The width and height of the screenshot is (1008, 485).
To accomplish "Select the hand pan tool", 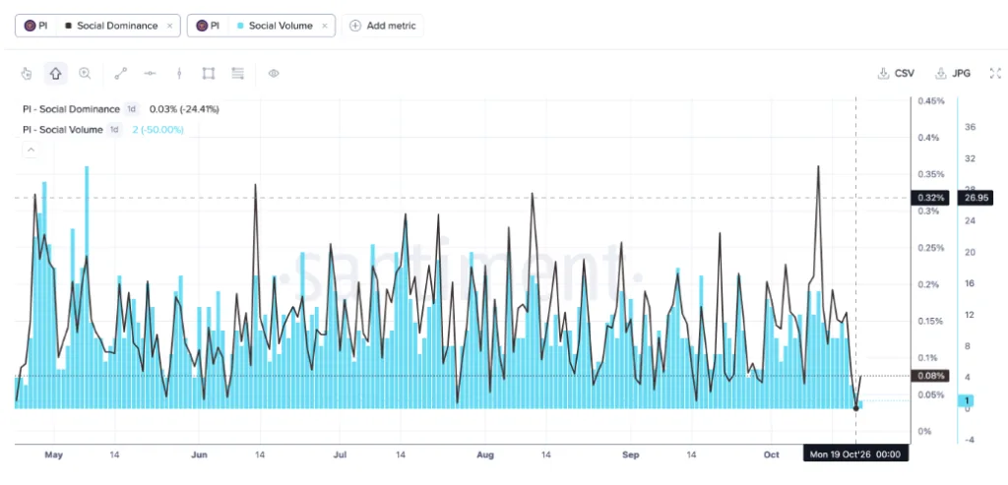I will pyautogui.click(x=27, y=73).
